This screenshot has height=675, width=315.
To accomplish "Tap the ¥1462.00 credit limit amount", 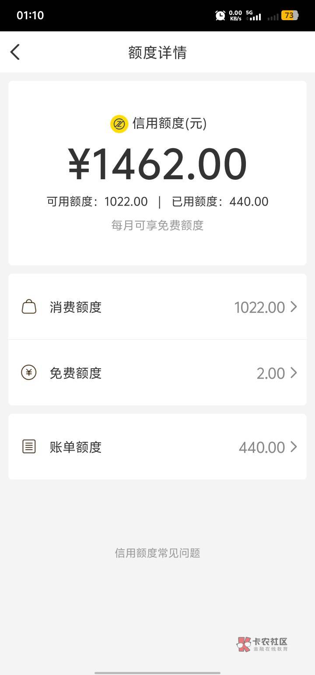I will coord(157,164).
